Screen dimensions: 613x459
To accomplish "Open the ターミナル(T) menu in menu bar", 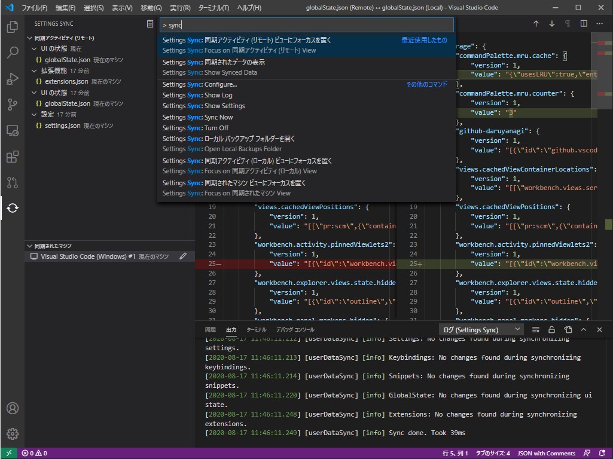I will (x=214, y=8).
